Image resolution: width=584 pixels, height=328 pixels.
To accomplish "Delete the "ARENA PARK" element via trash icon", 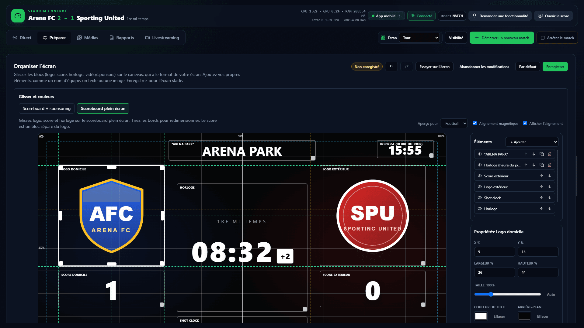I will point(550,154).
